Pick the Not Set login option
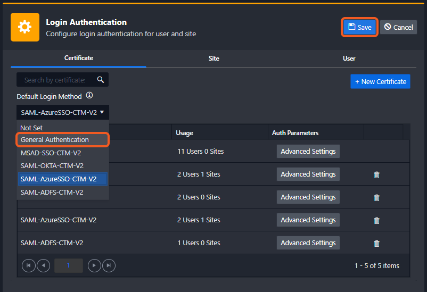Image resolution: width=427 pixels, height=292 pixels. coord(31,128)
